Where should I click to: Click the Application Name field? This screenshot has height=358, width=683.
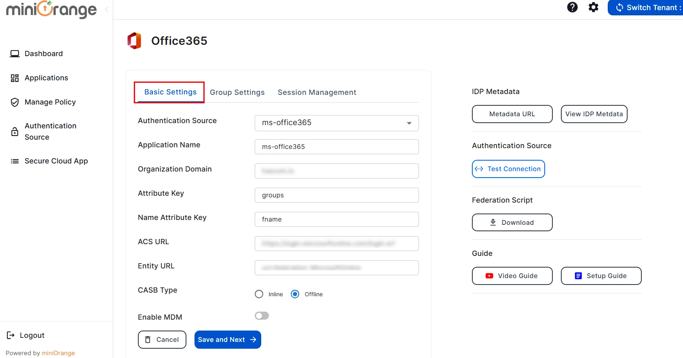tap(336, 147)
